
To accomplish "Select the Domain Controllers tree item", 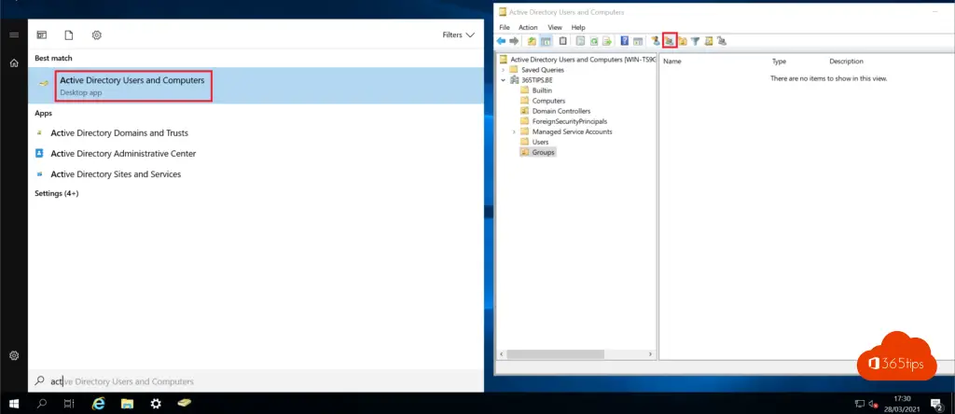I will point(561,111).
